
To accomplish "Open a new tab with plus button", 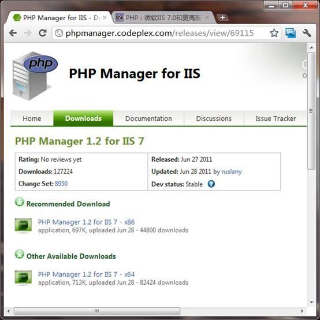I will pos(222,17).
